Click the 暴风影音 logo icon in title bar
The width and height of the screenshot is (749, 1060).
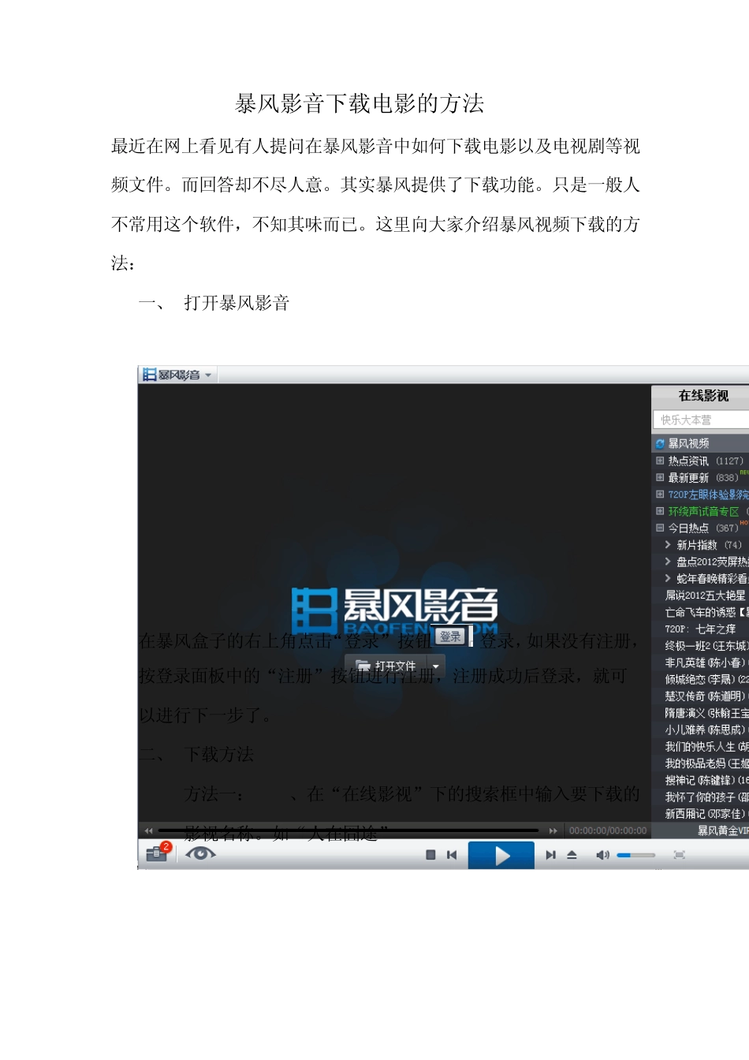click(x=149, y=375)
